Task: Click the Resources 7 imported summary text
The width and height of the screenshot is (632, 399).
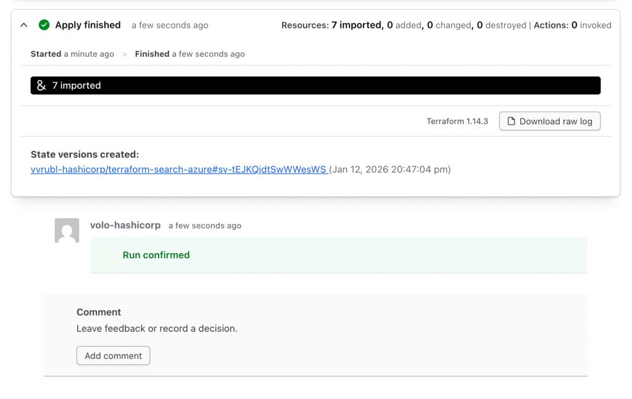Action: click(x=331, y=25)
